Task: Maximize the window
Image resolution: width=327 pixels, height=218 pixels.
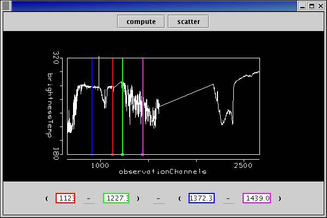Action: (312, 6)
